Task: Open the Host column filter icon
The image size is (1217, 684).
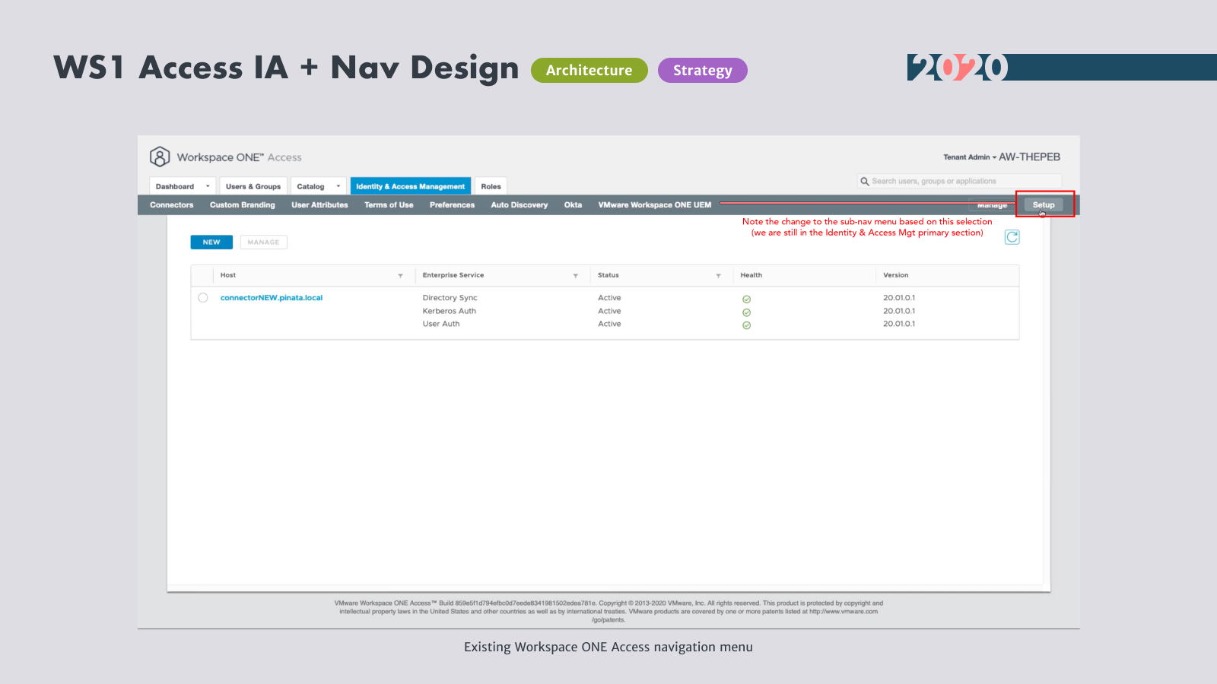Action: (x=400, y=276)
